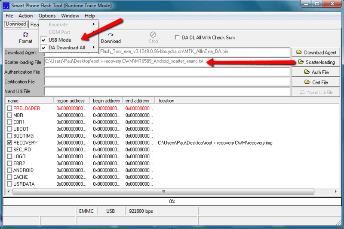Click the horizontal scrollbar thumb
The height and width of the screenshot is (229, 344).
[163, 192]
